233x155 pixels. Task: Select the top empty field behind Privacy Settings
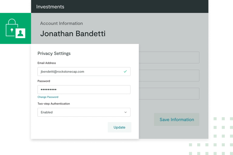click(x=169, y=57)
